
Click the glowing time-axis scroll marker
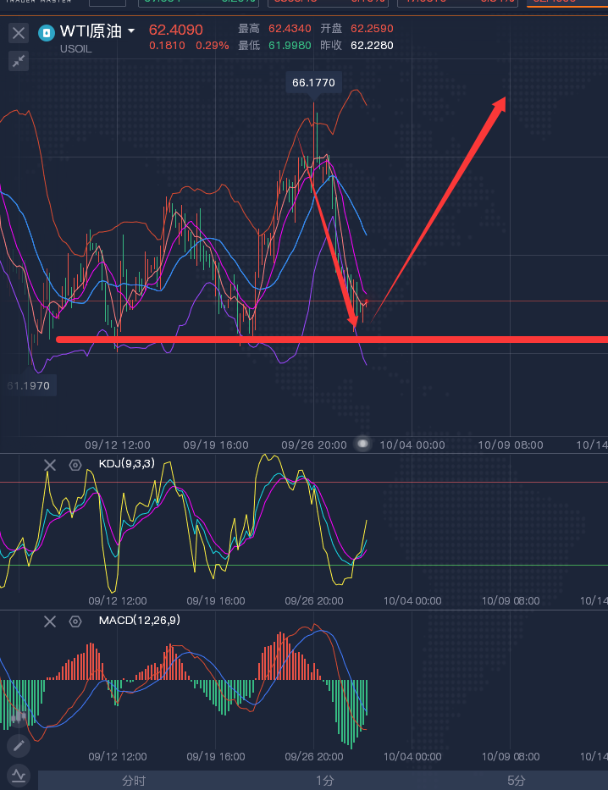point(362,443)
